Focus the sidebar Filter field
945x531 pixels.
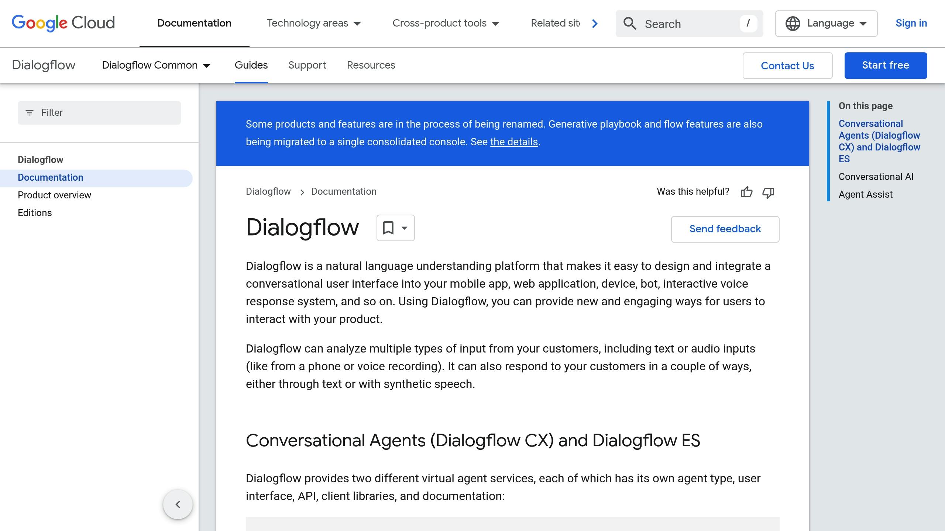[x=99, y=113]
